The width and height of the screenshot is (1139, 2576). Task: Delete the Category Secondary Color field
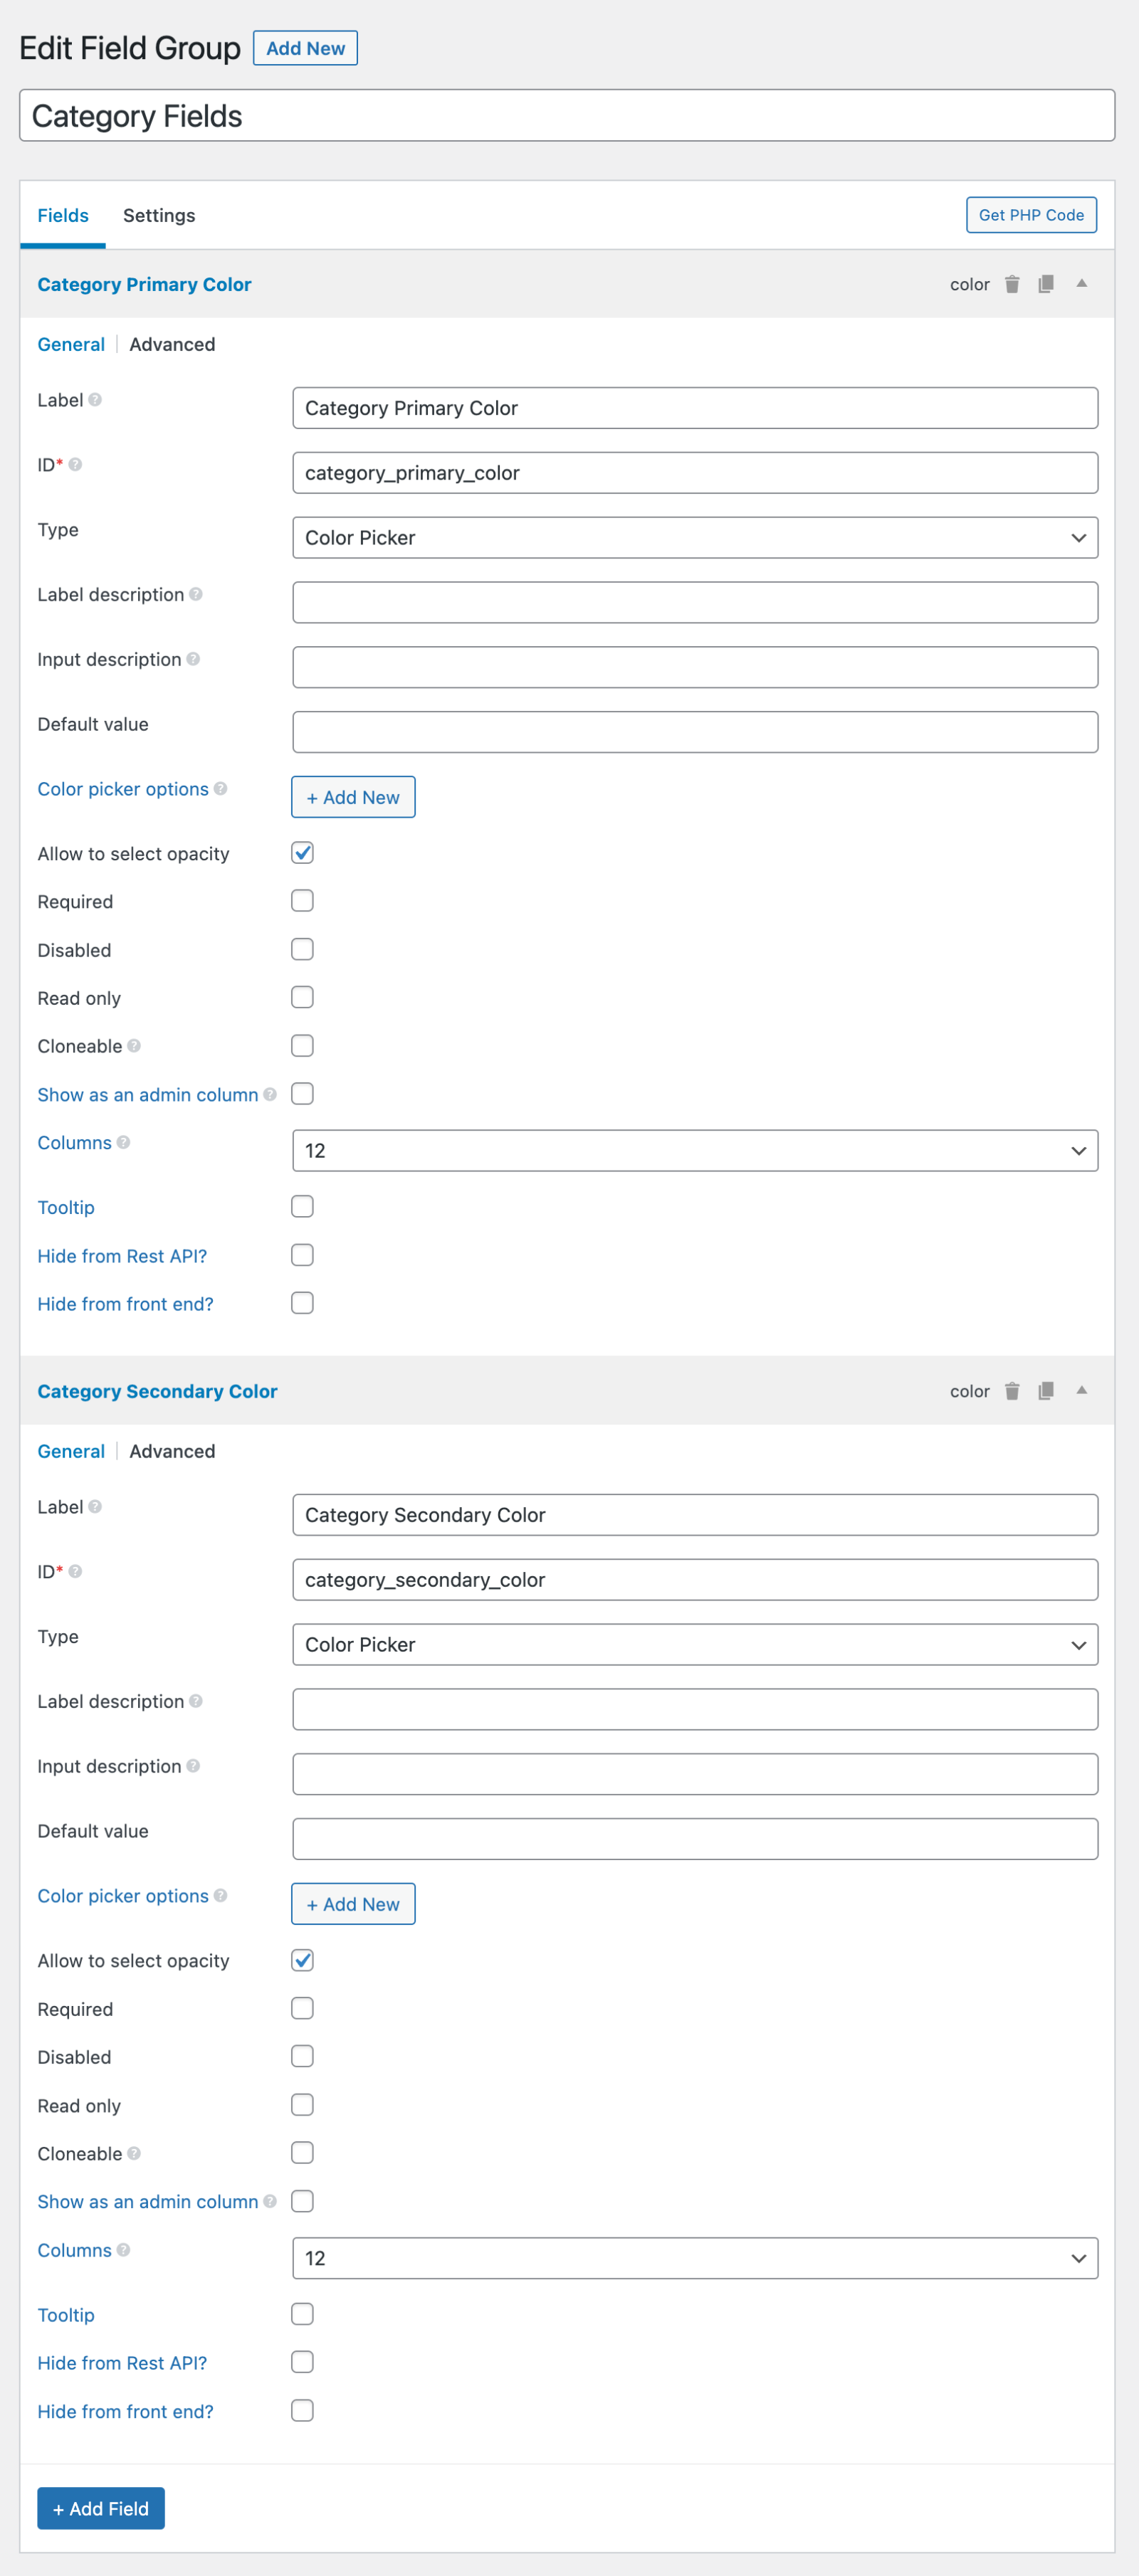(1011, 1391)
